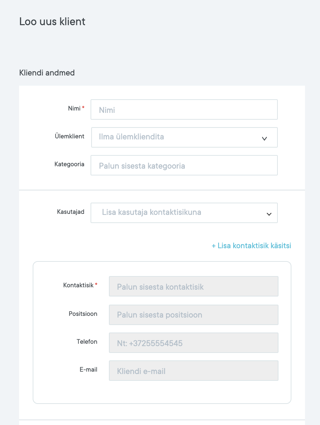
Task: Click the 'Loo uus klient' page title
Action: click(52, 22)
